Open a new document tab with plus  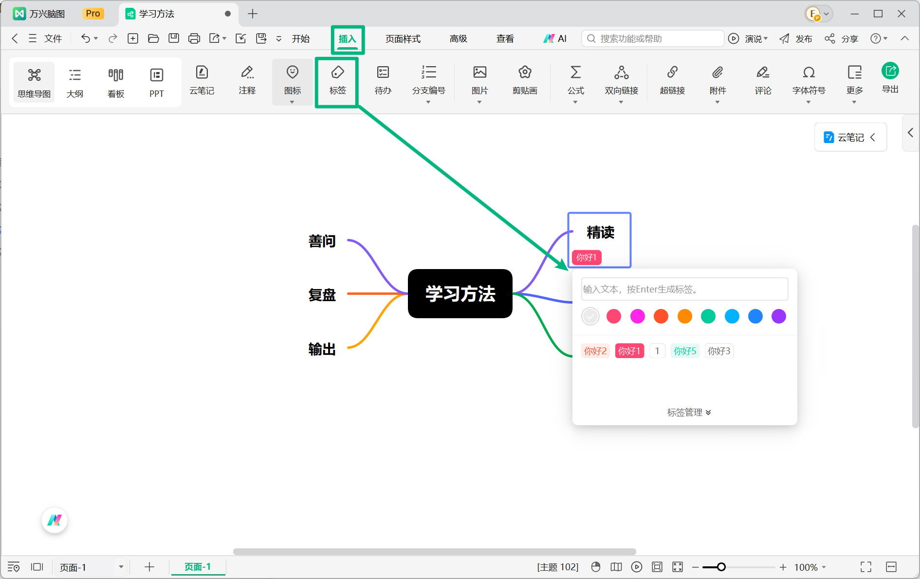[252, 14]
